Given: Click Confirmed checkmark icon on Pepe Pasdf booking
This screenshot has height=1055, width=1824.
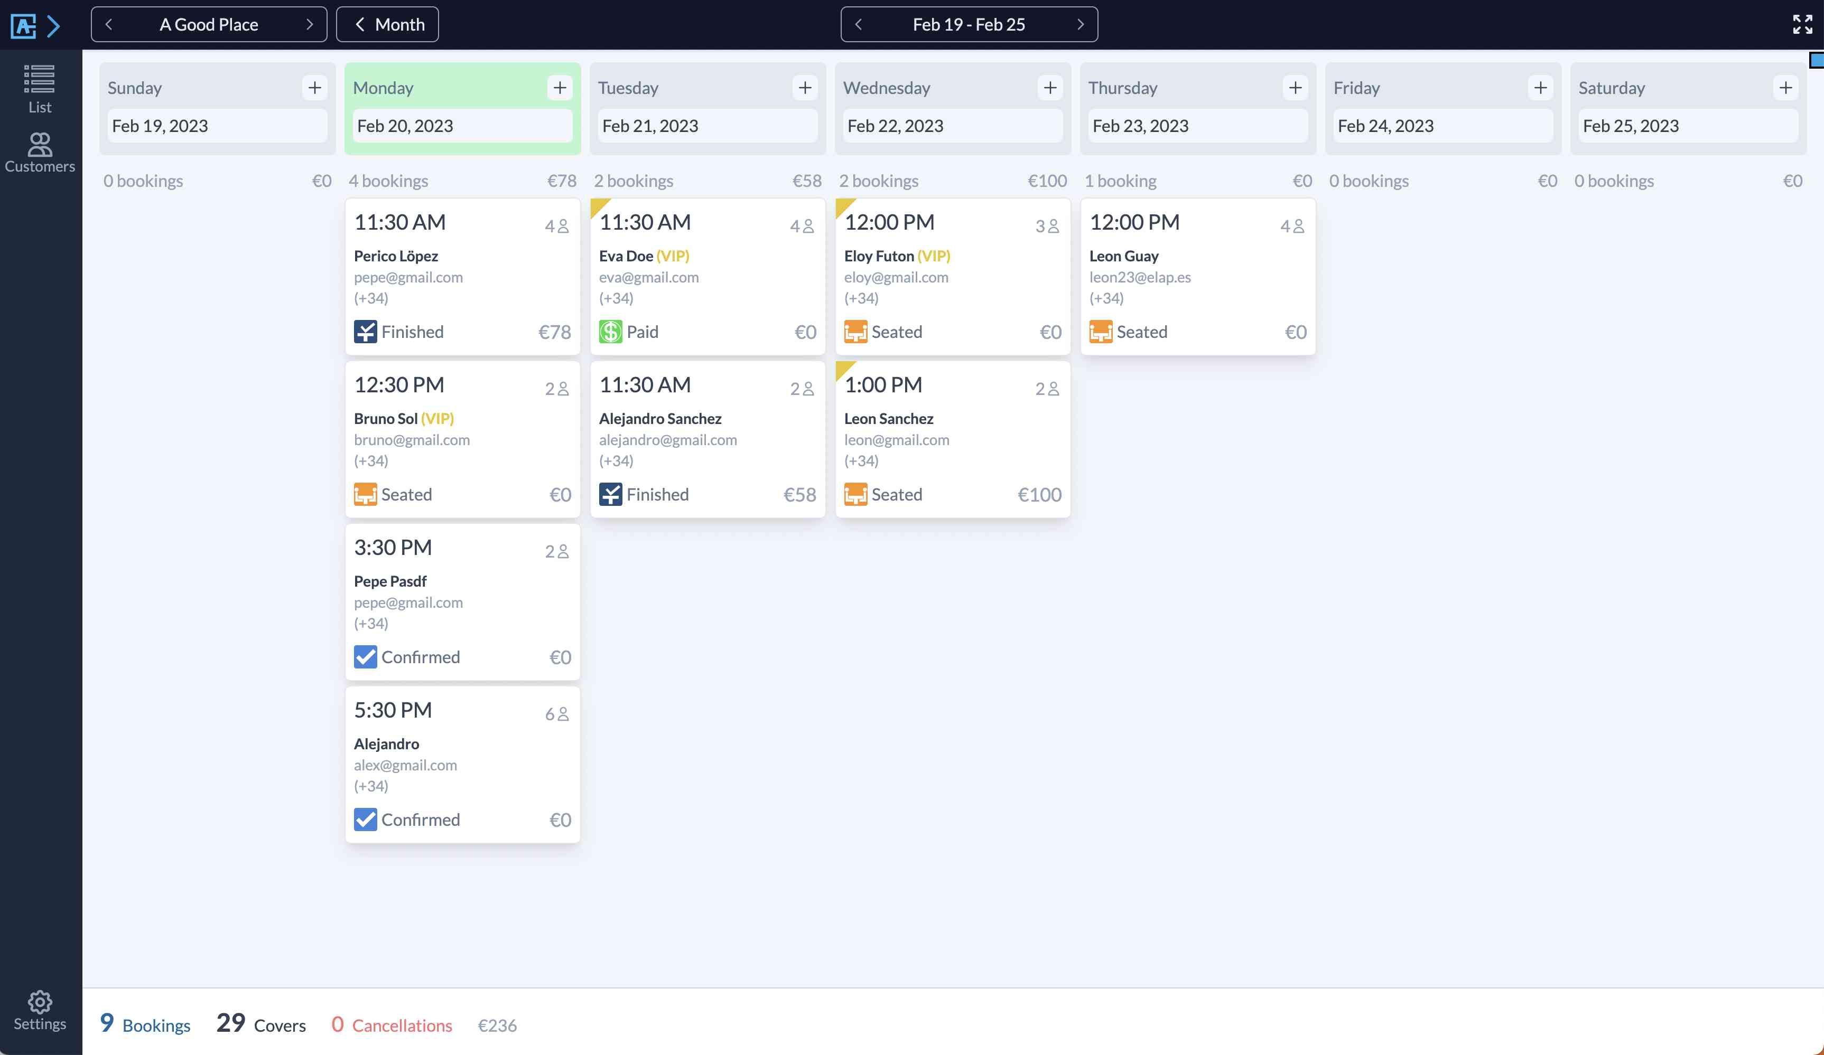Looking at the screenshot, I should 366,657.
